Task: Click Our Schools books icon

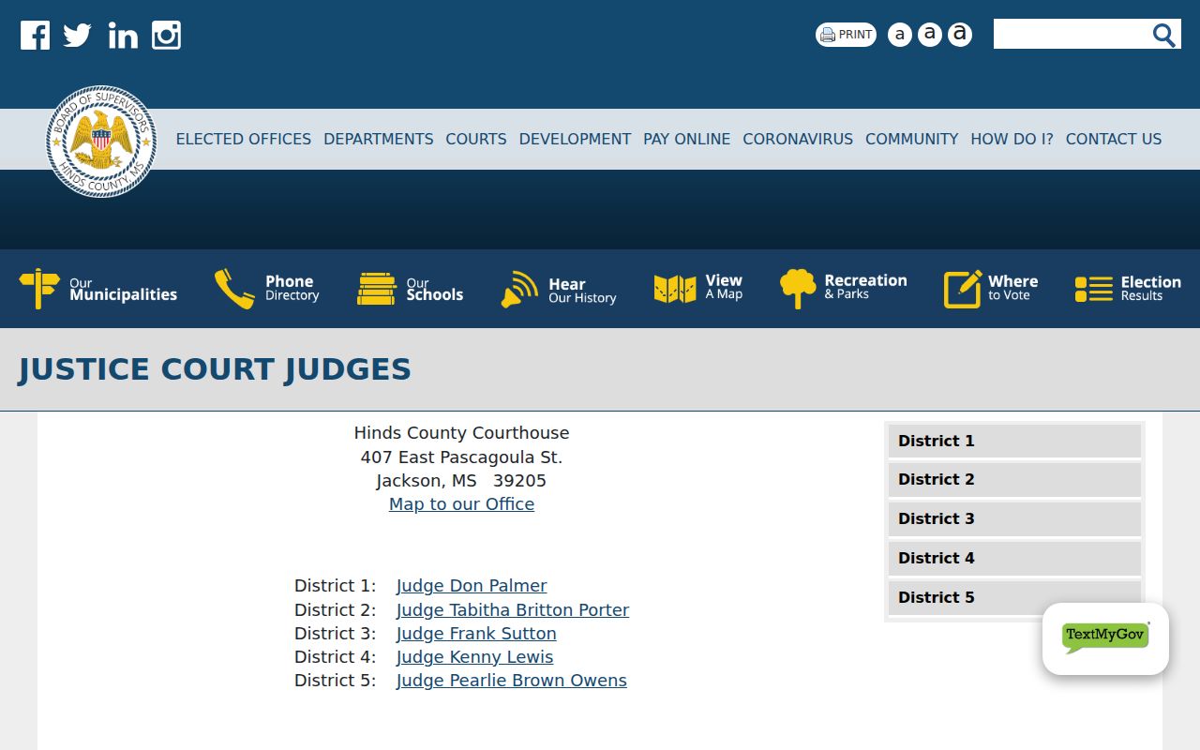Action: click(377, 289)
